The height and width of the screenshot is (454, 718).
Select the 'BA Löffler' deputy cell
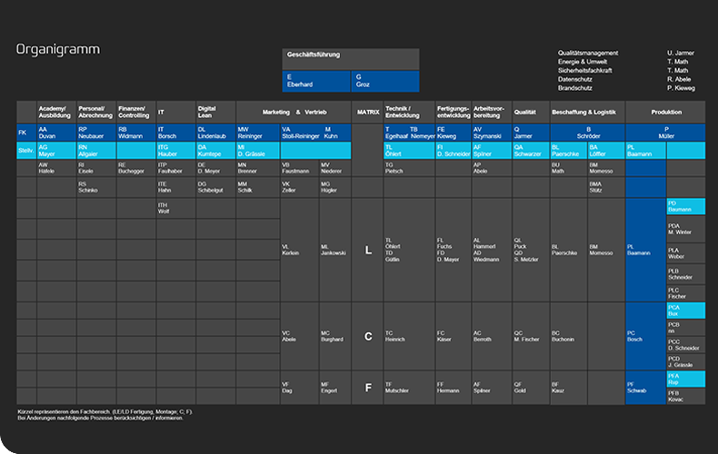[x=606, y=150]
